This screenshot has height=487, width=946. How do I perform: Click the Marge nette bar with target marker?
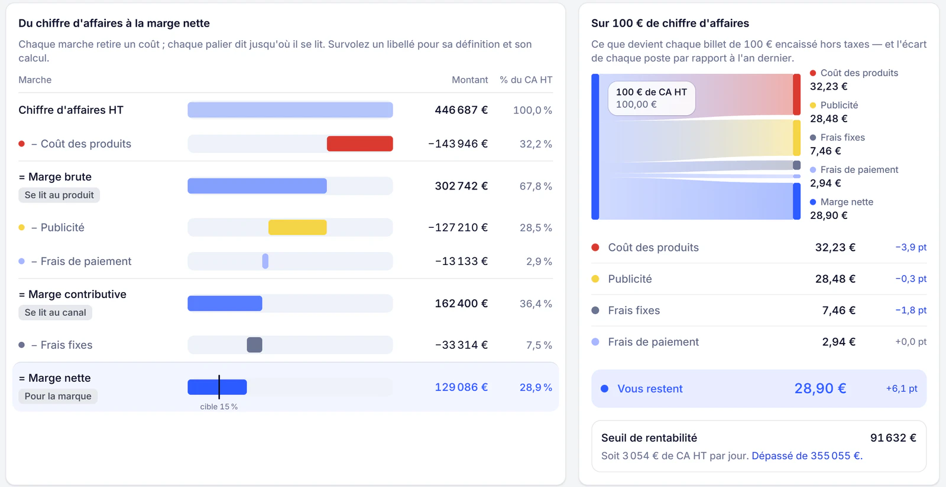(x=217, y=387)
